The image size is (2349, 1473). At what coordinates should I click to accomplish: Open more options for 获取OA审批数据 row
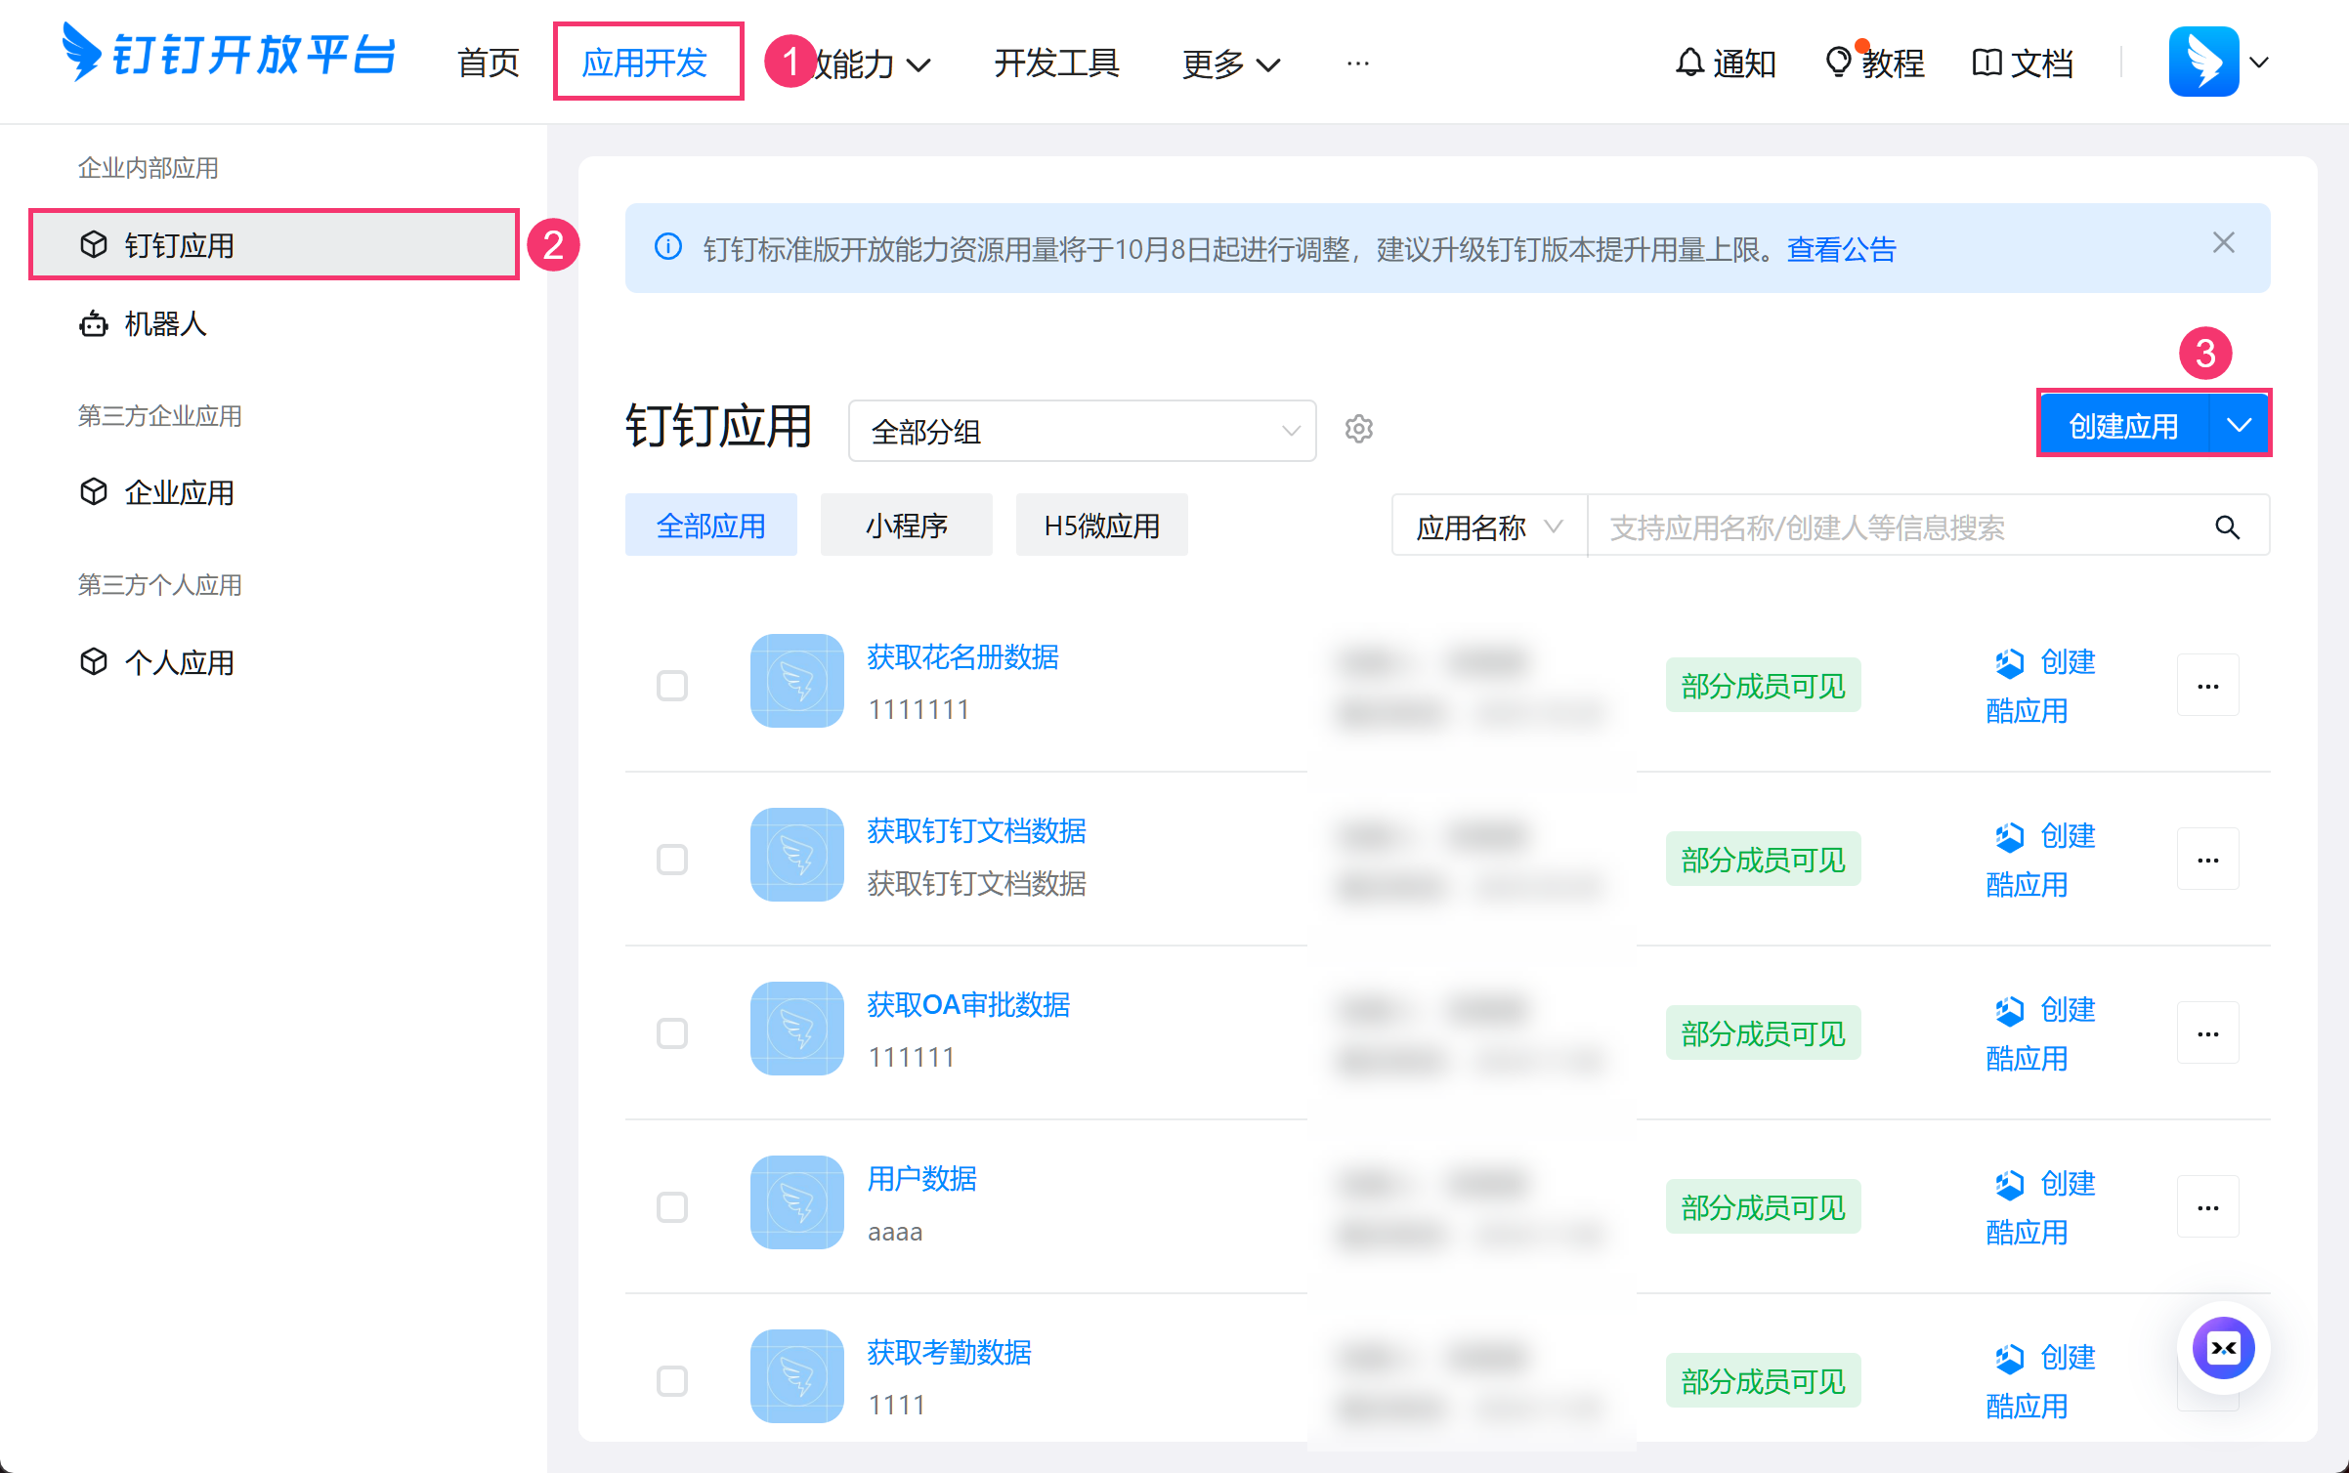point(2207,1033)
